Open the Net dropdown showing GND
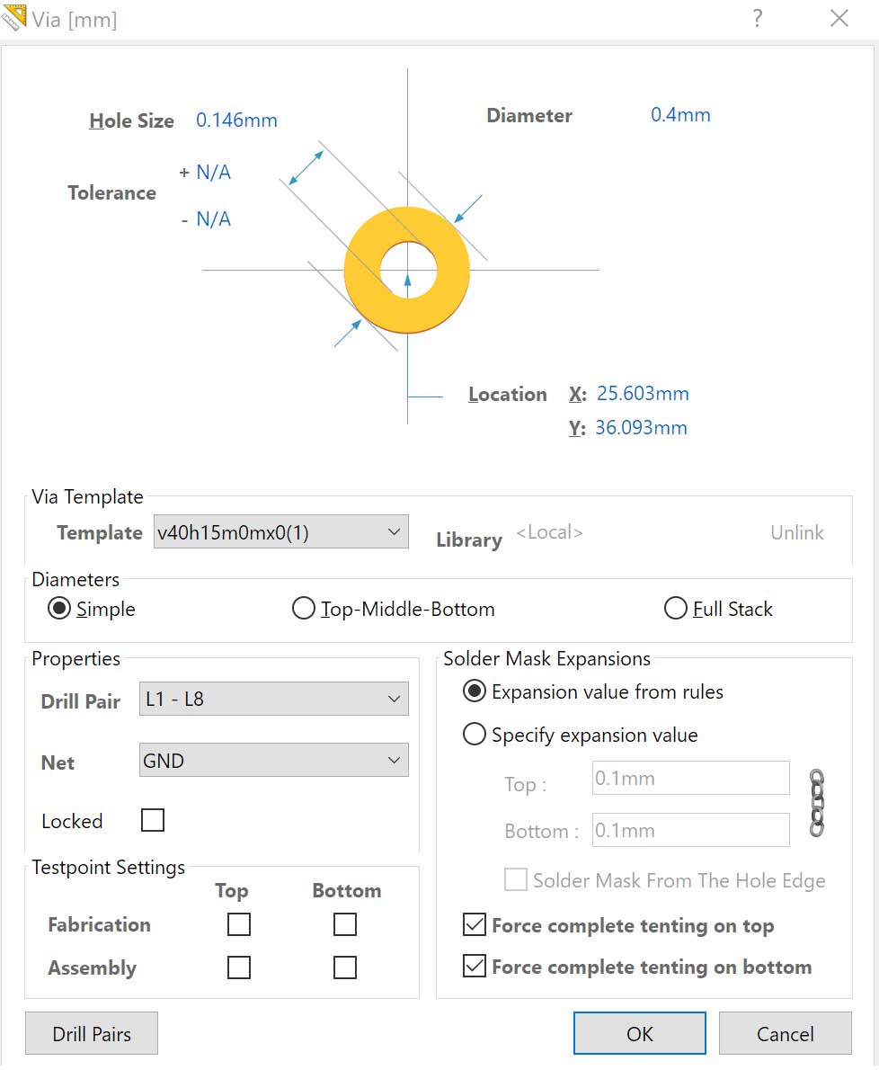The width and height of the screenshot is (879, 1070). (x=274, y=761)
